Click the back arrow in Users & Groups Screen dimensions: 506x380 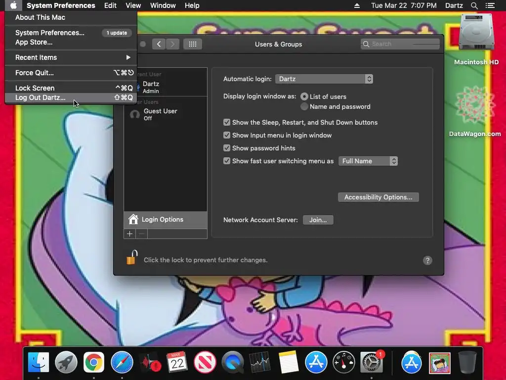click(x=159, y=44)
